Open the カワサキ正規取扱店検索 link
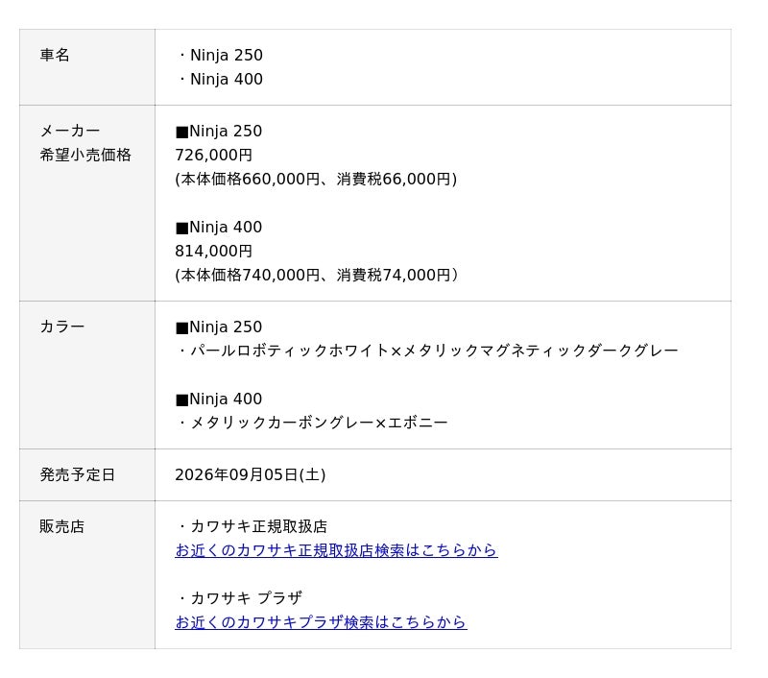Screen dimensions: 768x678 336,550
